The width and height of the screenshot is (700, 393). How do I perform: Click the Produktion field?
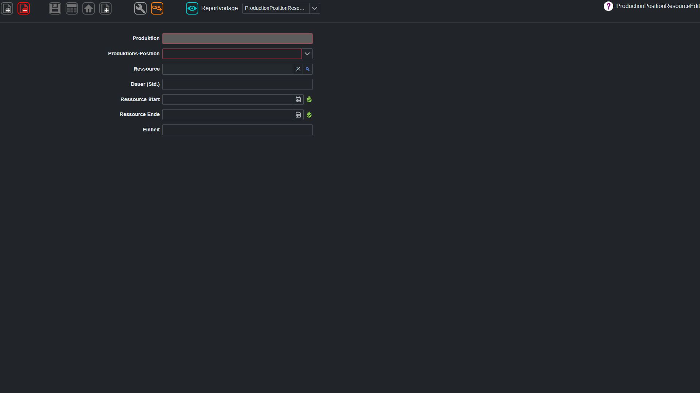click(237, 39)
